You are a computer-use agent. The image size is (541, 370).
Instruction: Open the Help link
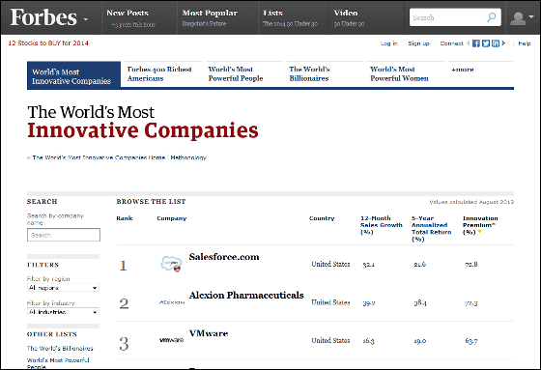tap(524, 43)
